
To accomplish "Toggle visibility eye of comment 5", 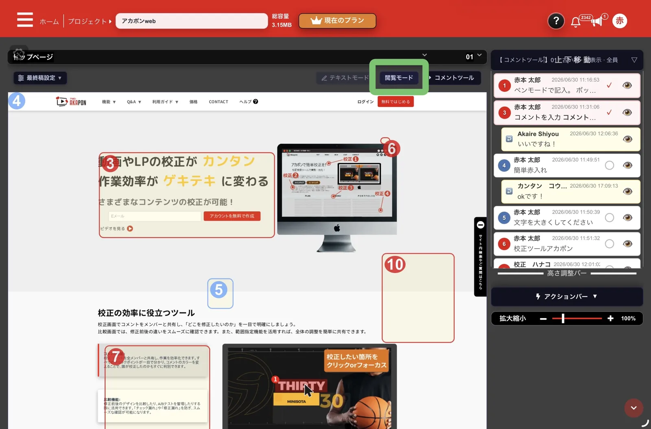I will [627, 218].
